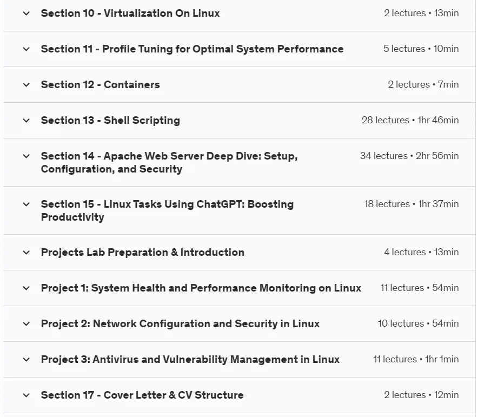
Task: Expand Section 14 Apache Web Server chevron
Action: coord(26,156)
